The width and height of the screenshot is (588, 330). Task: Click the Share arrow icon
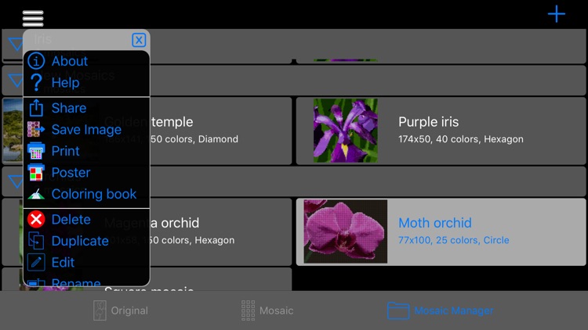coord(36,108)
